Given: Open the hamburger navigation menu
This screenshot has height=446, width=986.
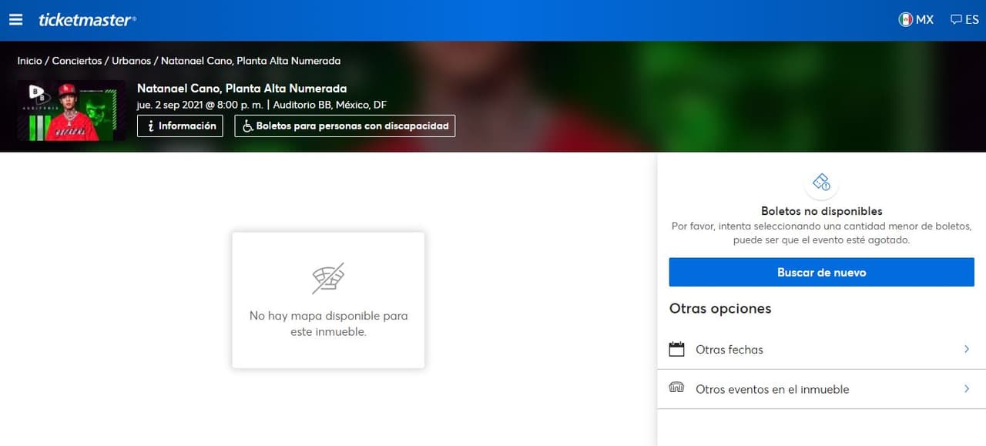Looking at the screenshot, I should [15, 20].
